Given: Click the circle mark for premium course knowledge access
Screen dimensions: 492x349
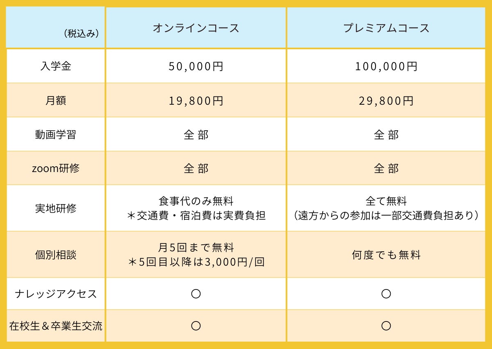Looking at the screenshot, I should pyautogui.click(x=386, y=294).
